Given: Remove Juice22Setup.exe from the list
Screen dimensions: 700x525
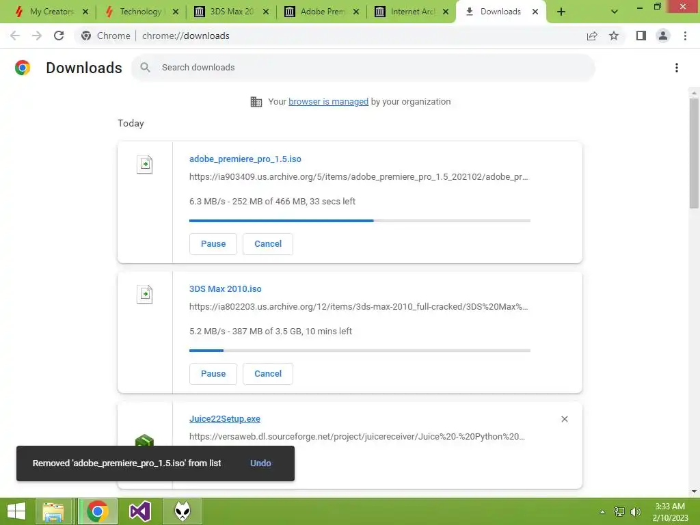Looking at the screenshot, I should tap(564, 419).
